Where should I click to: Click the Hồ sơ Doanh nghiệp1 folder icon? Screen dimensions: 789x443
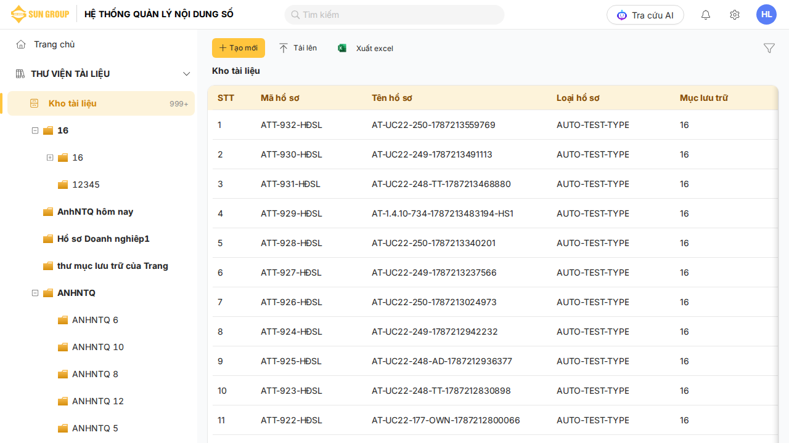point(48,239)
